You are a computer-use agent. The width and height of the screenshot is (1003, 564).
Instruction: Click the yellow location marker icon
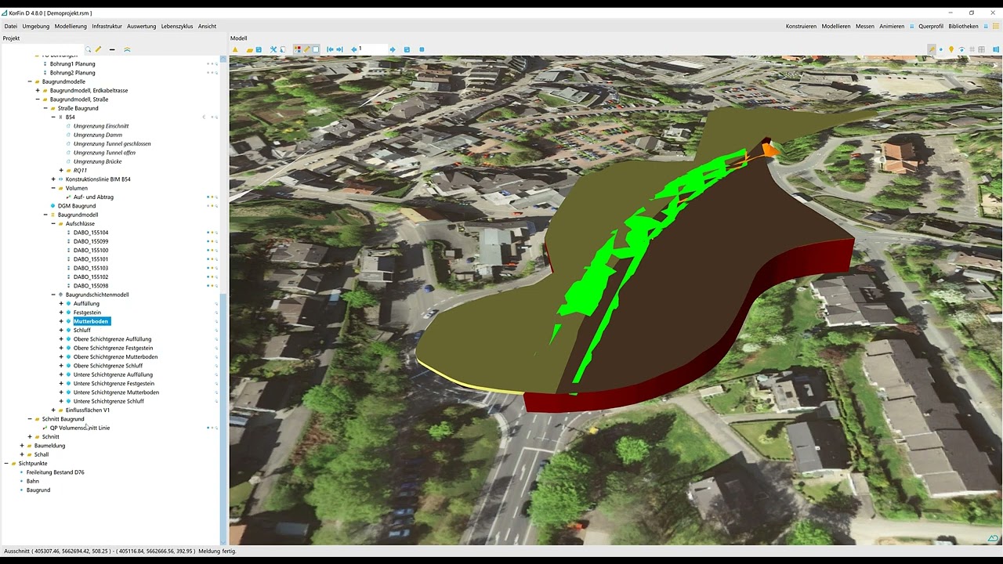coord(951,49)
